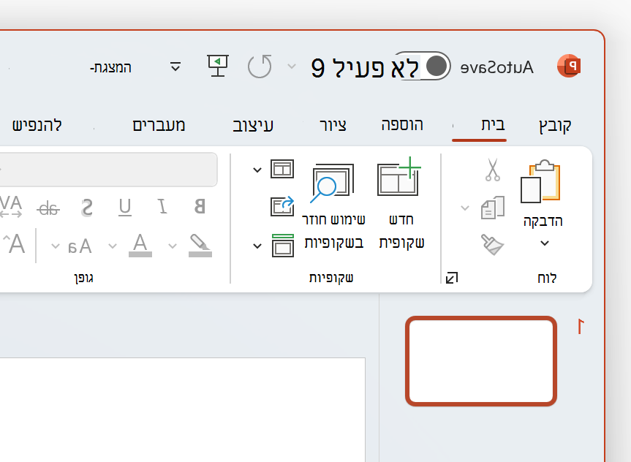
Task: Toggle Italic formatting
Action: (x=162, y=206)
